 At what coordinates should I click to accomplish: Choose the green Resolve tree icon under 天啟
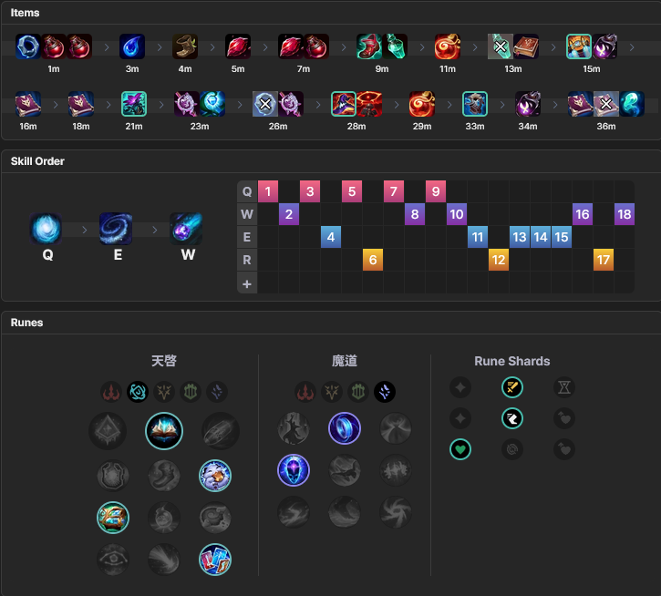click(x=191, y=392)
